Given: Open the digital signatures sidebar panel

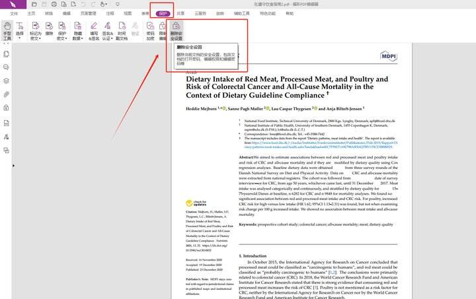Looking at the screenshot, I should tap(6, 137).
